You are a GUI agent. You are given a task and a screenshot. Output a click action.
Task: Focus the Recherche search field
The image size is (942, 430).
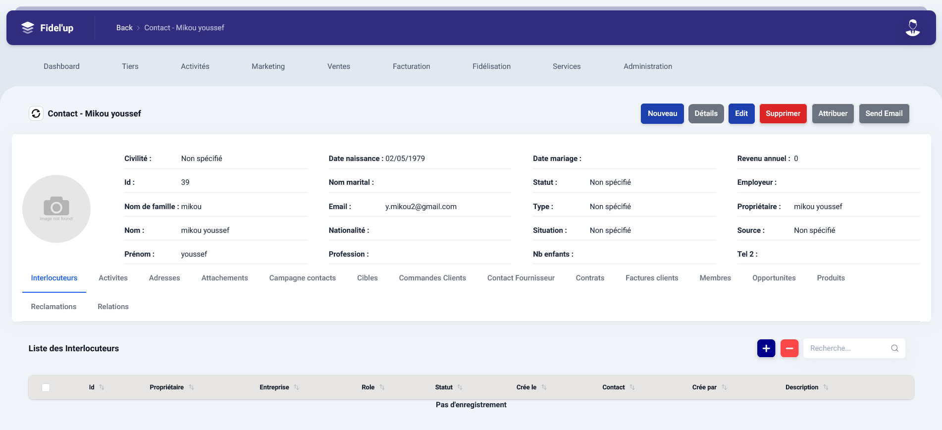click(847, 348)
